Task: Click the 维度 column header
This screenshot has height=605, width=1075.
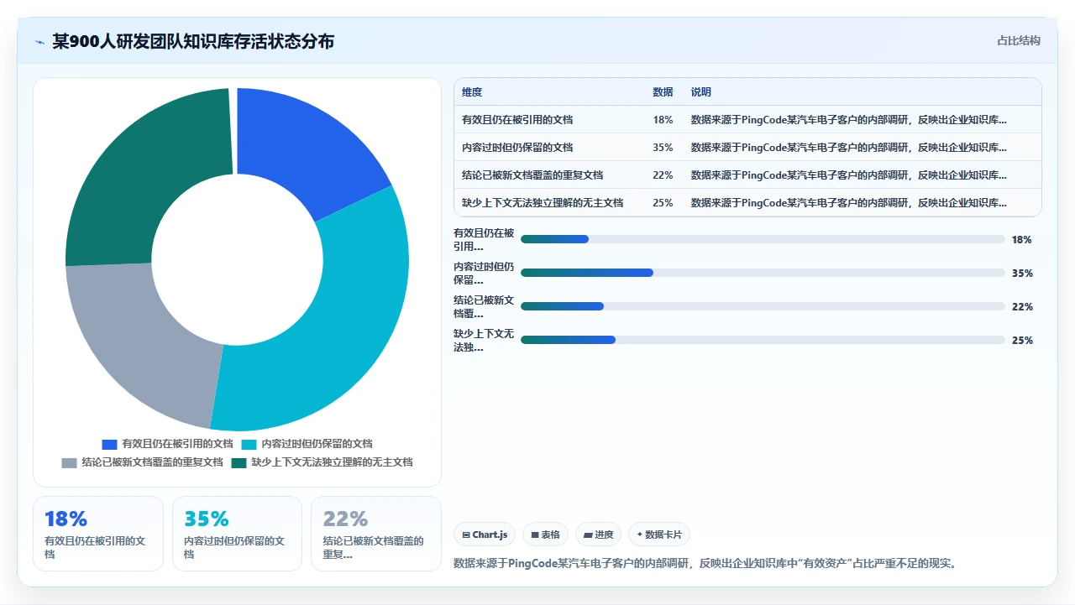Action: [x=472, y=92]
